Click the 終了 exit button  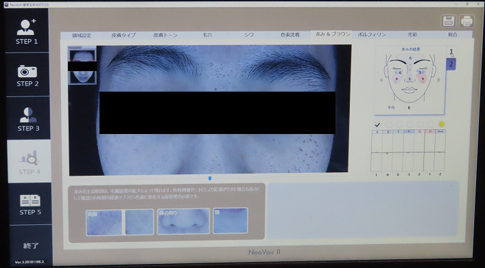(31, 246)
